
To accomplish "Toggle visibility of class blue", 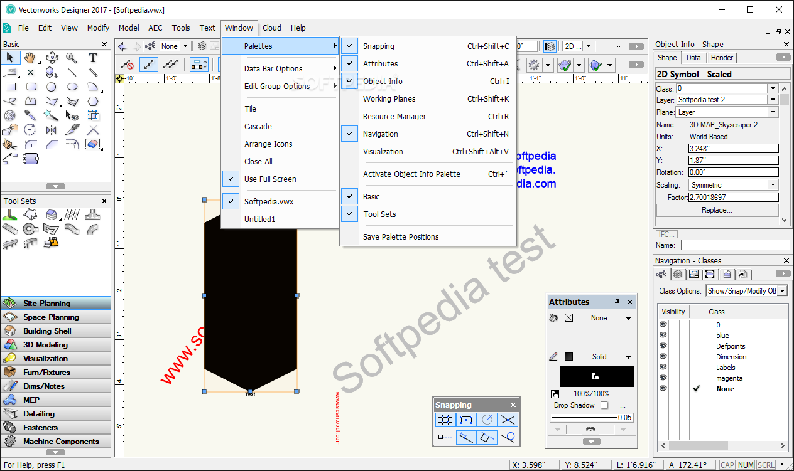I will pyautogui.click(x=663, y=336).
